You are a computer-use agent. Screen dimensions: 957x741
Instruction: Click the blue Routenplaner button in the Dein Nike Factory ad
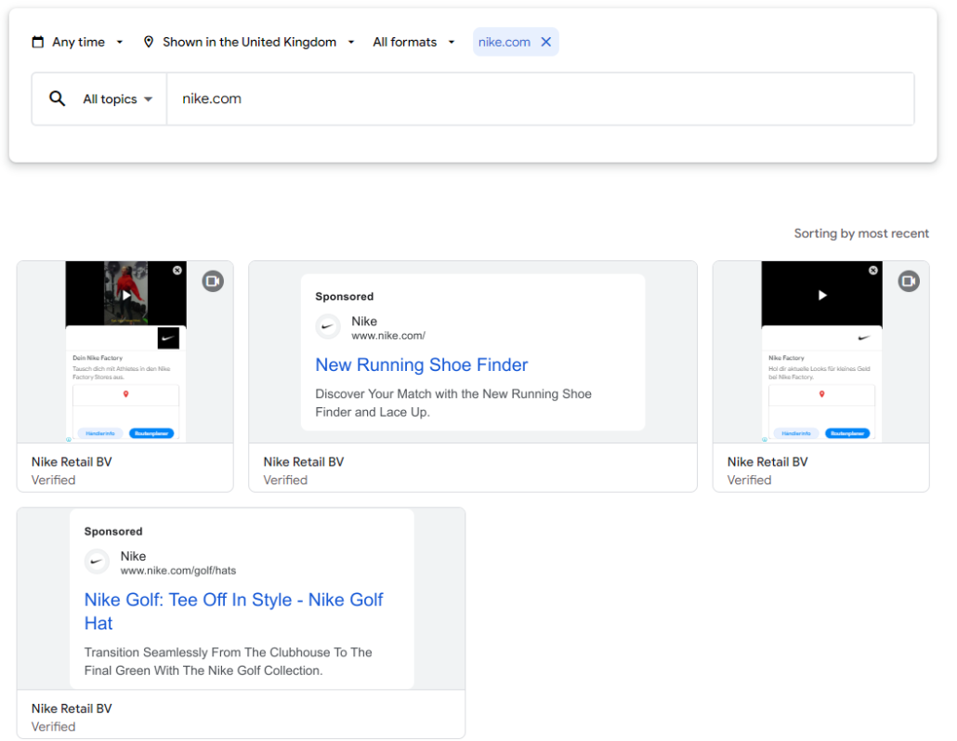(151, 433)
